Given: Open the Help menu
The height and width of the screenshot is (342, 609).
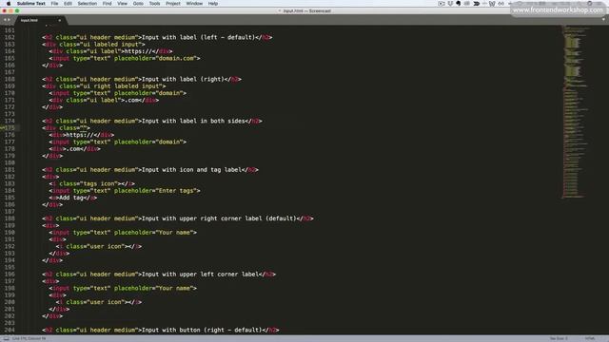Looking at the screenshot, I should tap(213, 4).
